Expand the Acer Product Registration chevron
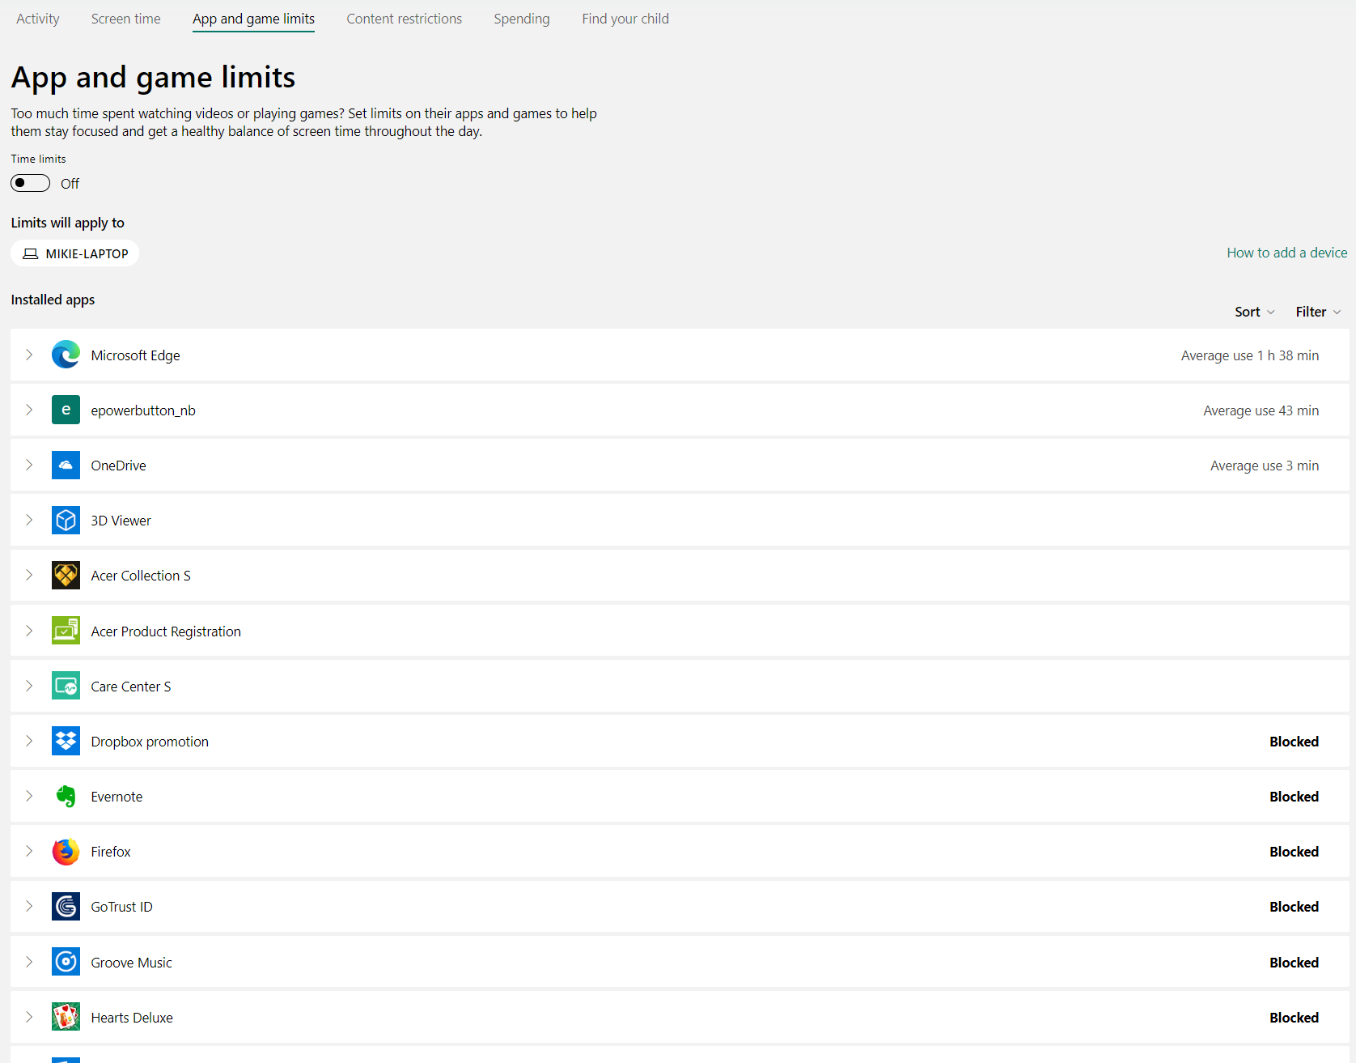 (x=29, y=631)
